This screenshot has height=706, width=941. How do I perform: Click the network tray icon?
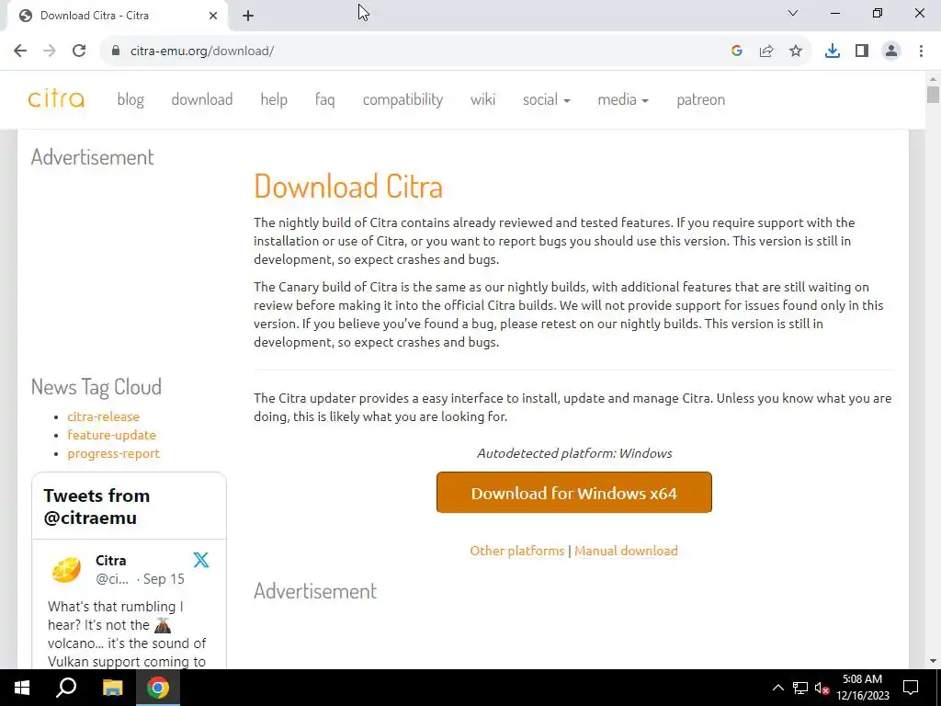pyautogui.click(x=800, y=688)
